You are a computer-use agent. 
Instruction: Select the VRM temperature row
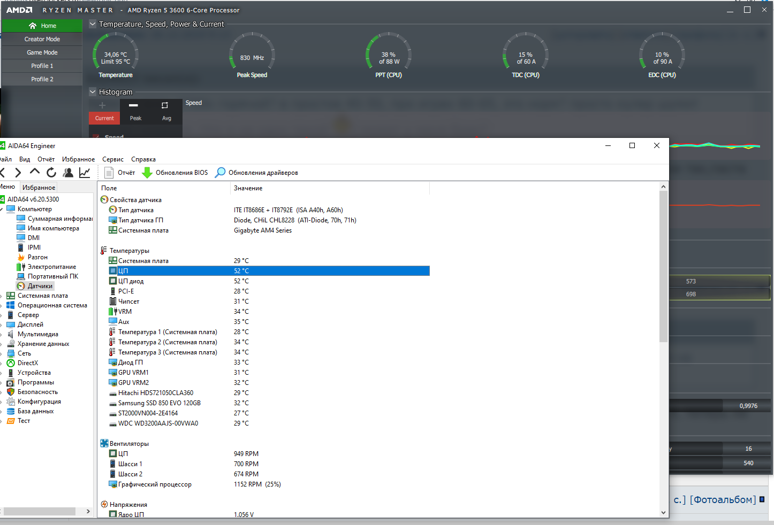pyautogui.click(x=269, y=312)
